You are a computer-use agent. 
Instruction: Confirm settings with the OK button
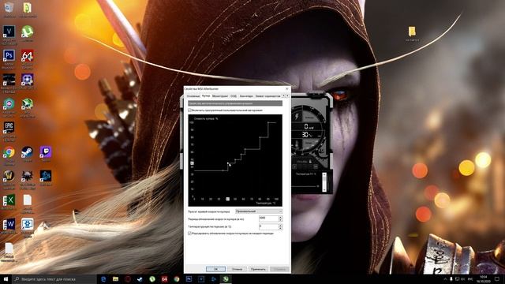[215, 269]
